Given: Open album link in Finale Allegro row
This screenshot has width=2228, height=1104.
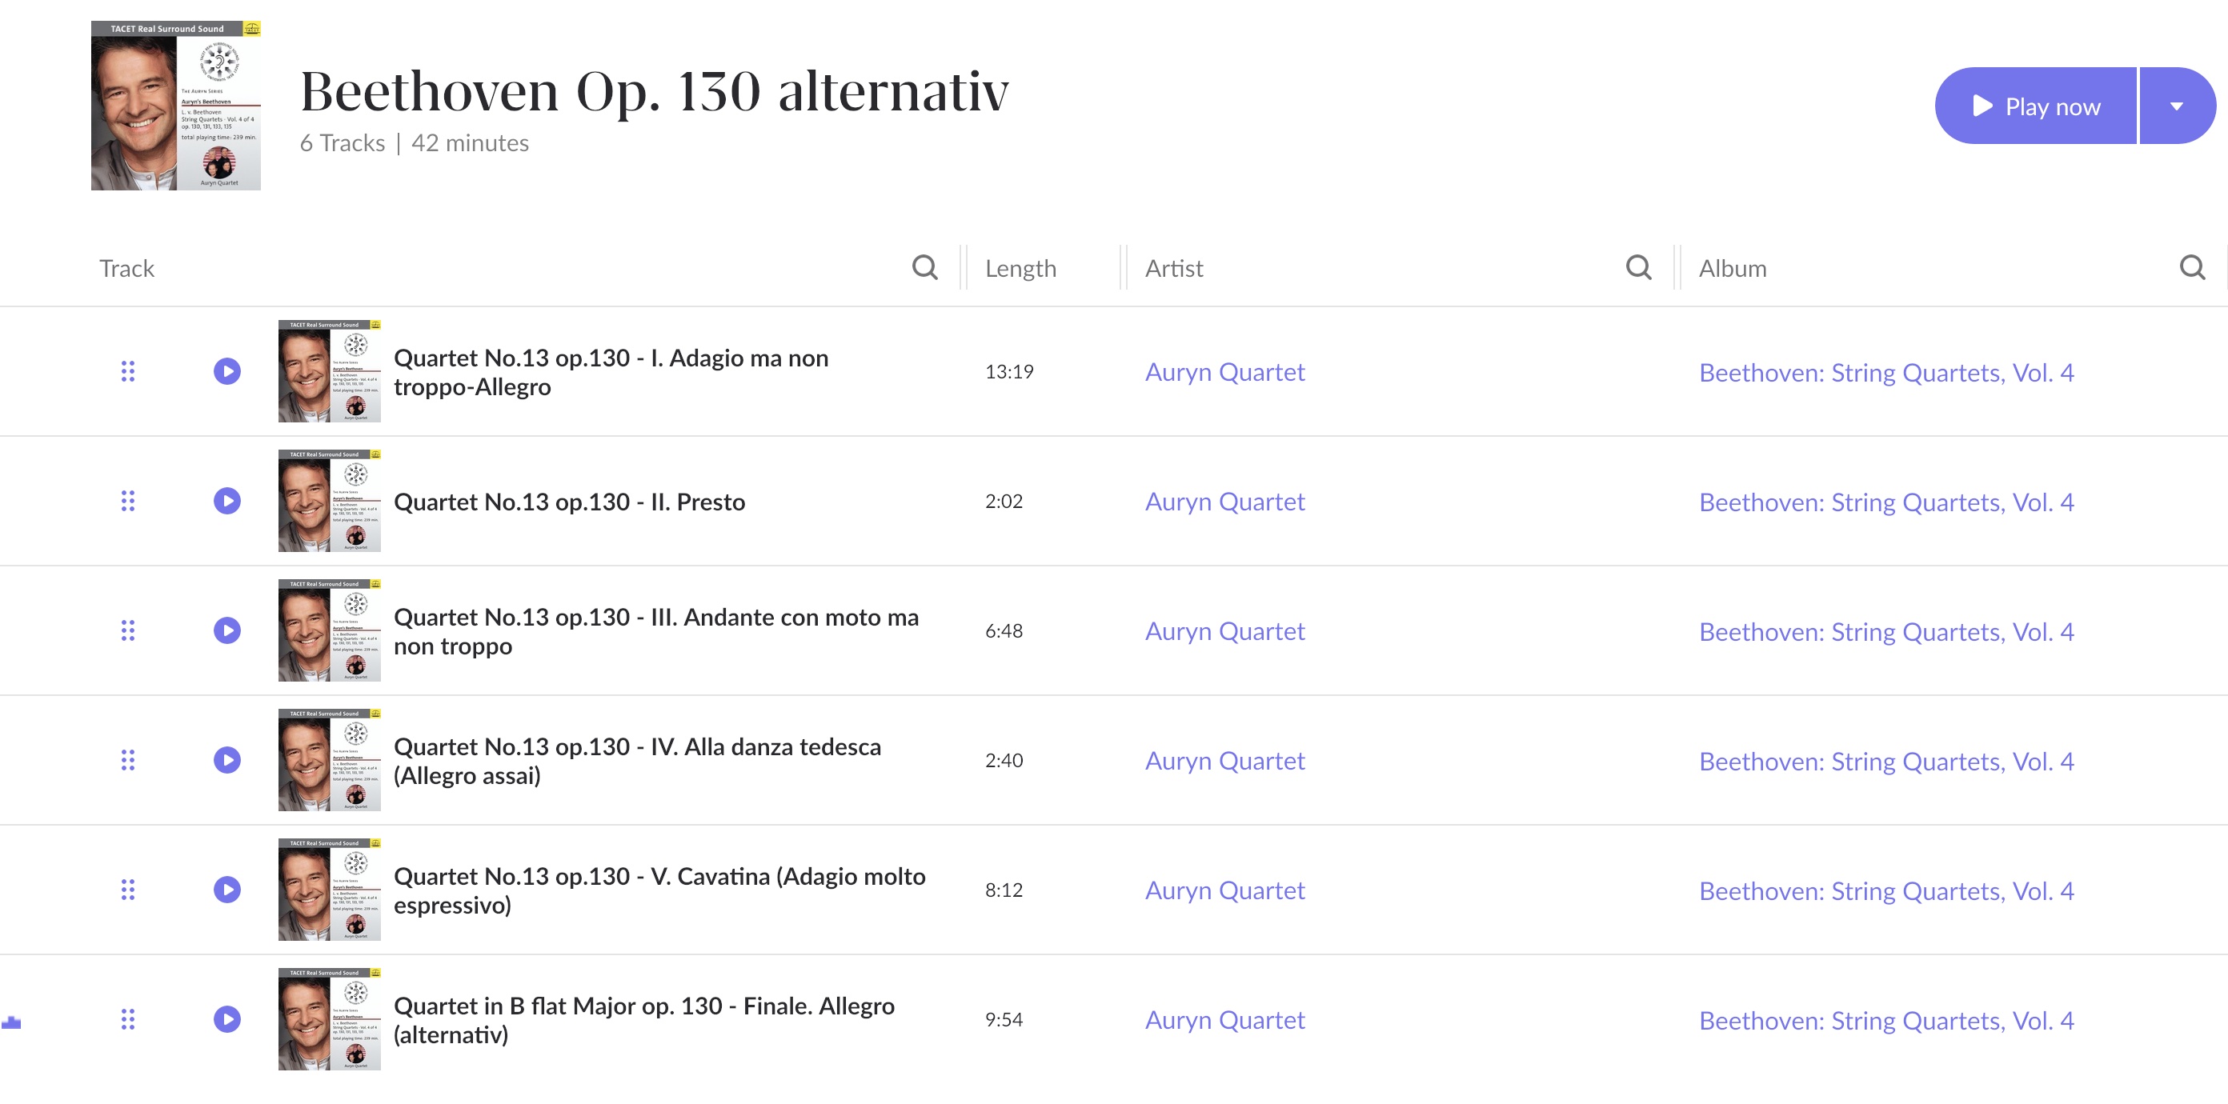Looking at the screenshot, I should 1886,1021.
